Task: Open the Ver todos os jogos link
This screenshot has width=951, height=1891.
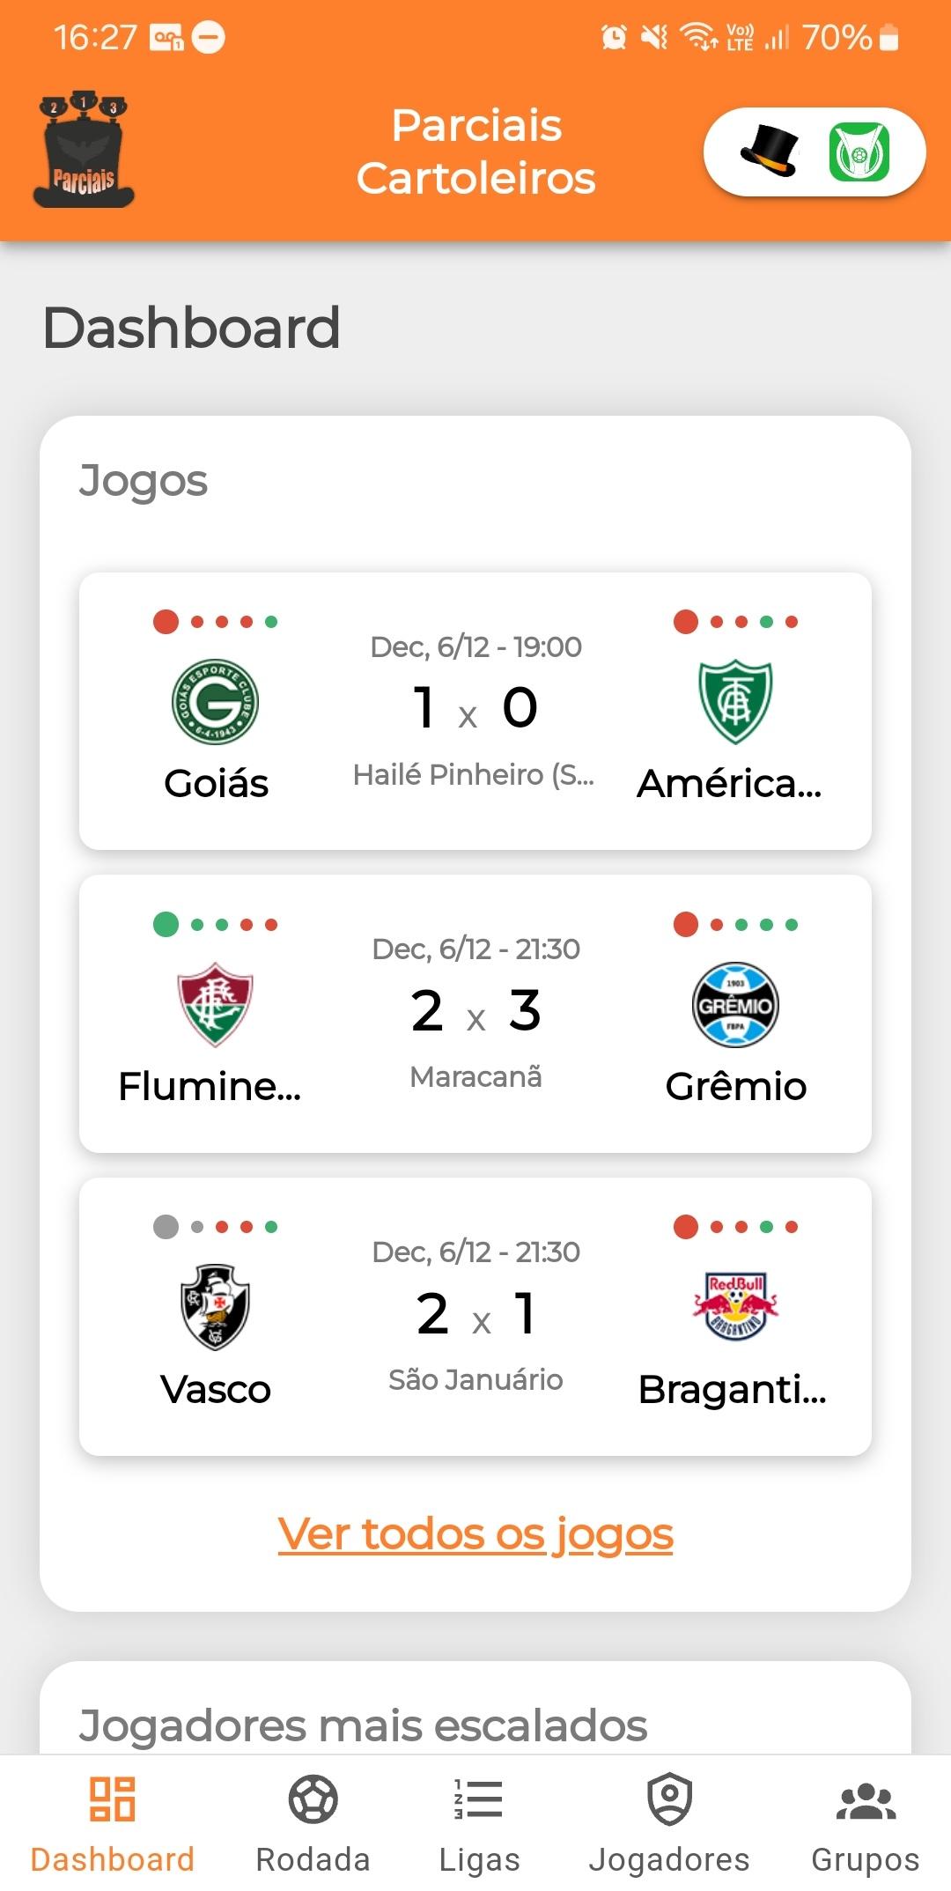Action: click(475, 1533)
